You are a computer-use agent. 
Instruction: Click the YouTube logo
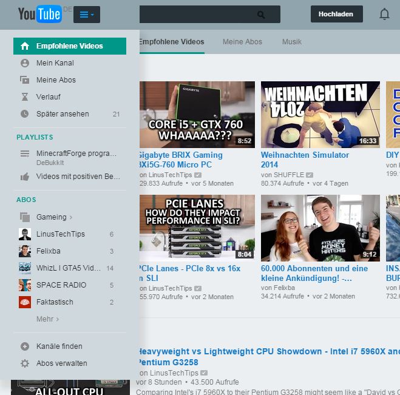pyautogui.click(x=40, y=14)
